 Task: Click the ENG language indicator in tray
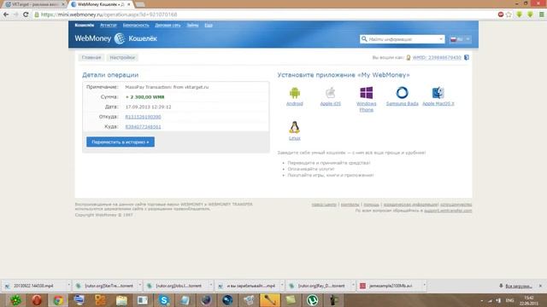tap(509, 300)
